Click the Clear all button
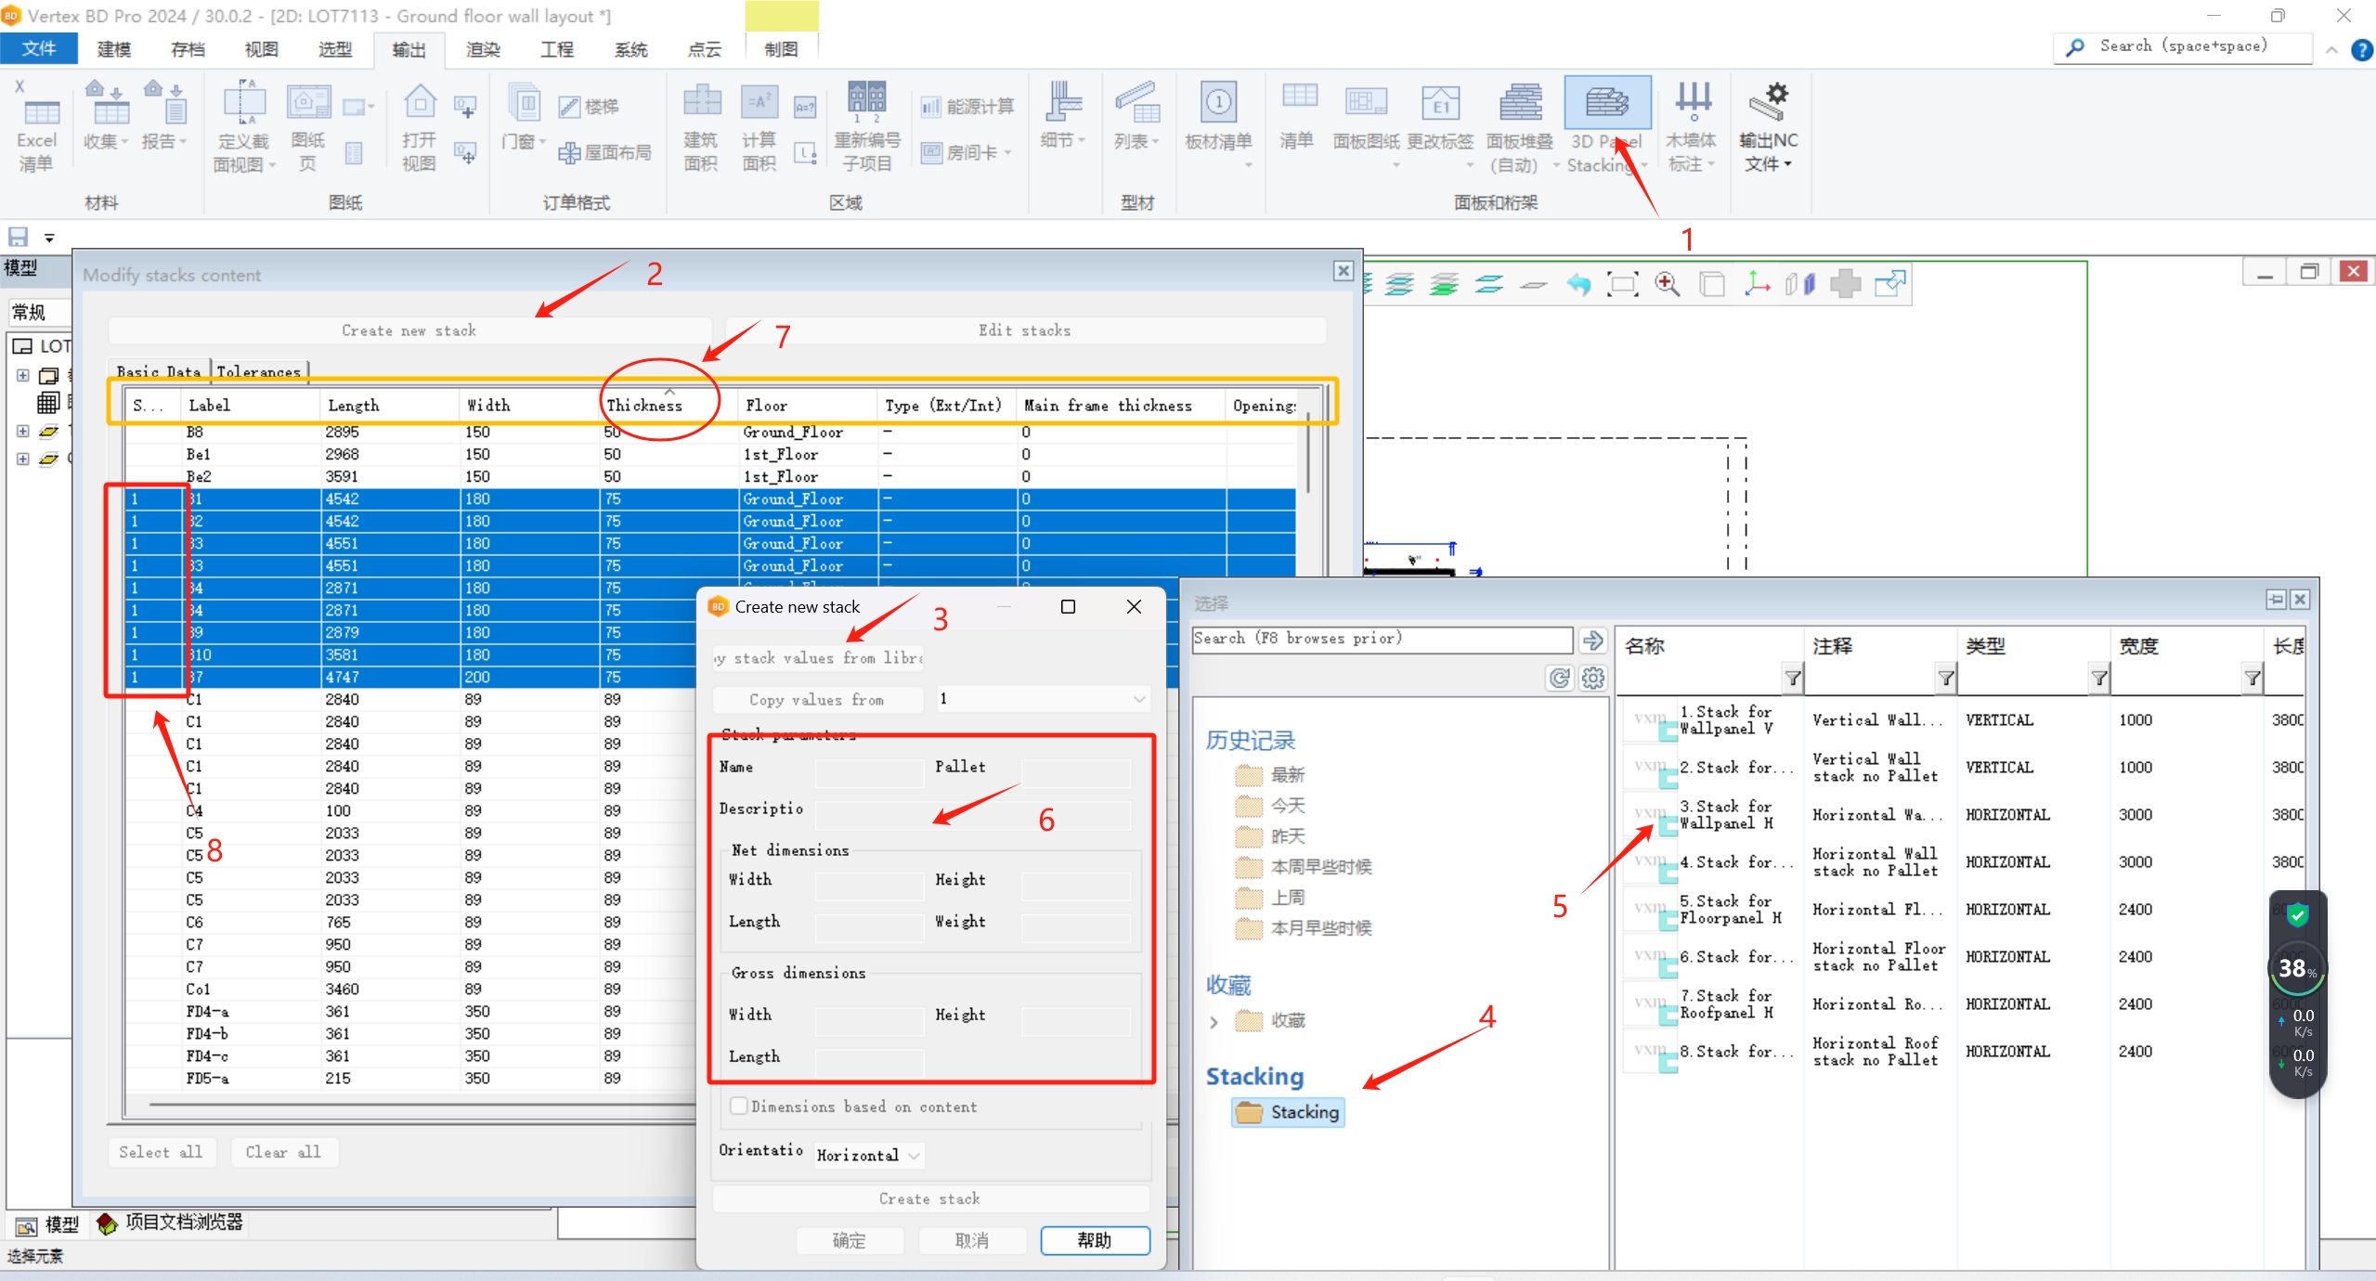2376x1281 pixels. point(283,1152)
